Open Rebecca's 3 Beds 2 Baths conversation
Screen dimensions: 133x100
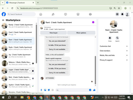click(x=18, y=63)
